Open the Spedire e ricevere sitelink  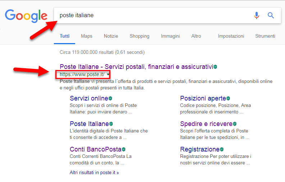pos(206,124)
